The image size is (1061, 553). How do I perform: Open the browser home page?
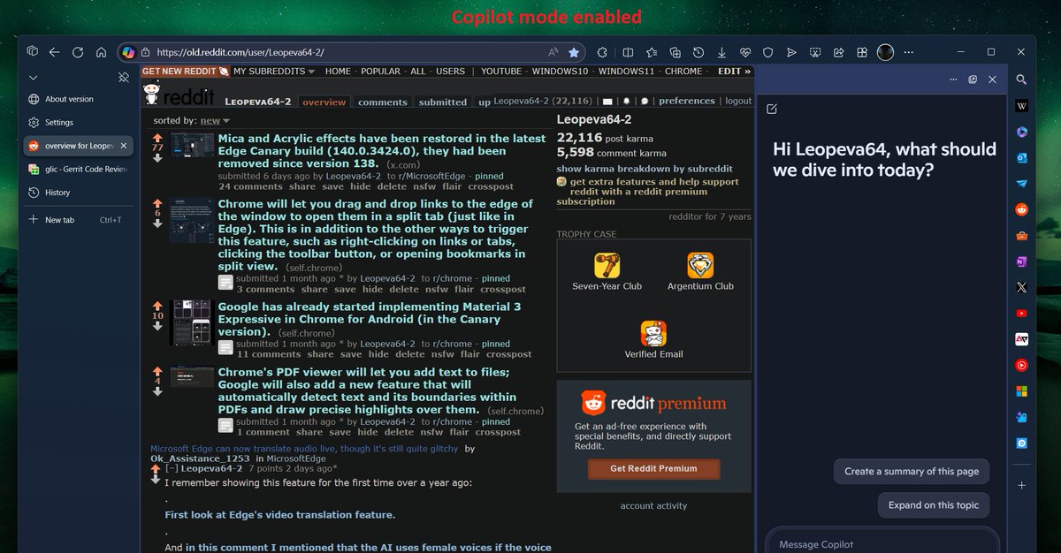[x=102, y=52]
